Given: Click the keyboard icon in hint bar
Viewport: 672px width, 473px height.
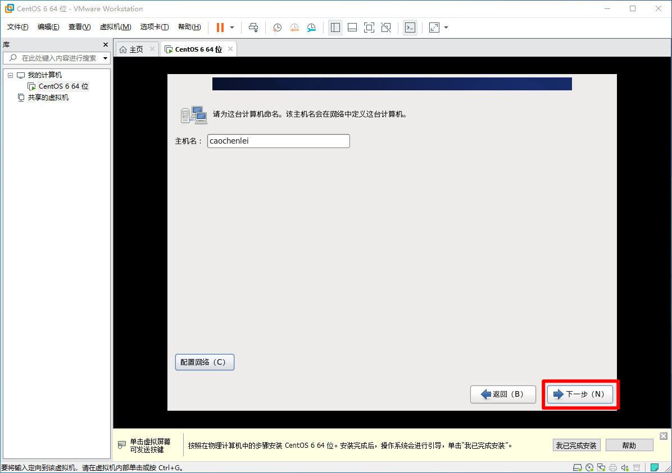Looking at the screenshot, I should (x=122, y=445).
